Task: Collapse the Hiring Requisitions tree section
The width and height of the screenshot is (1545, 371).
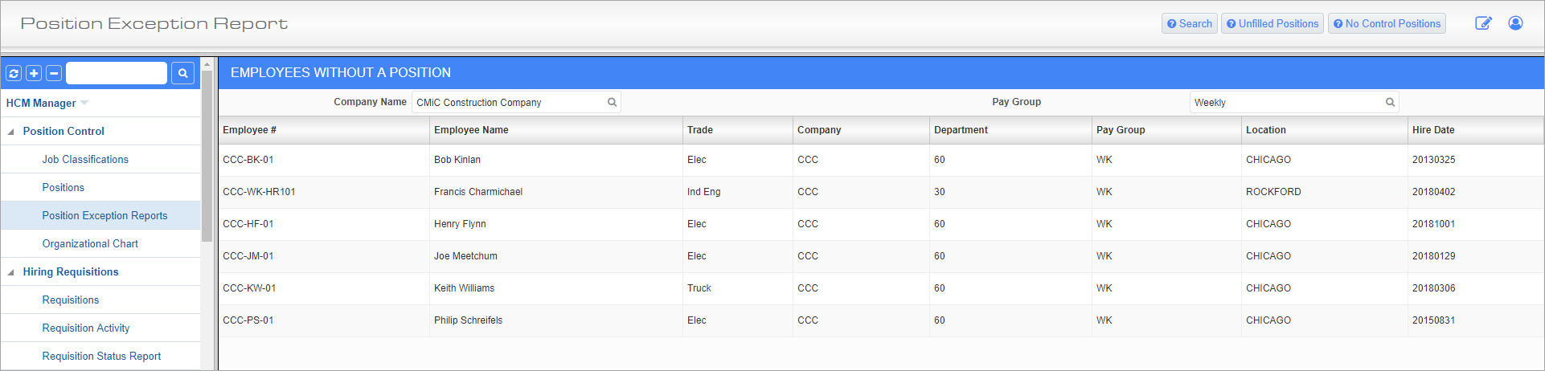Action: tap(10, 272)
